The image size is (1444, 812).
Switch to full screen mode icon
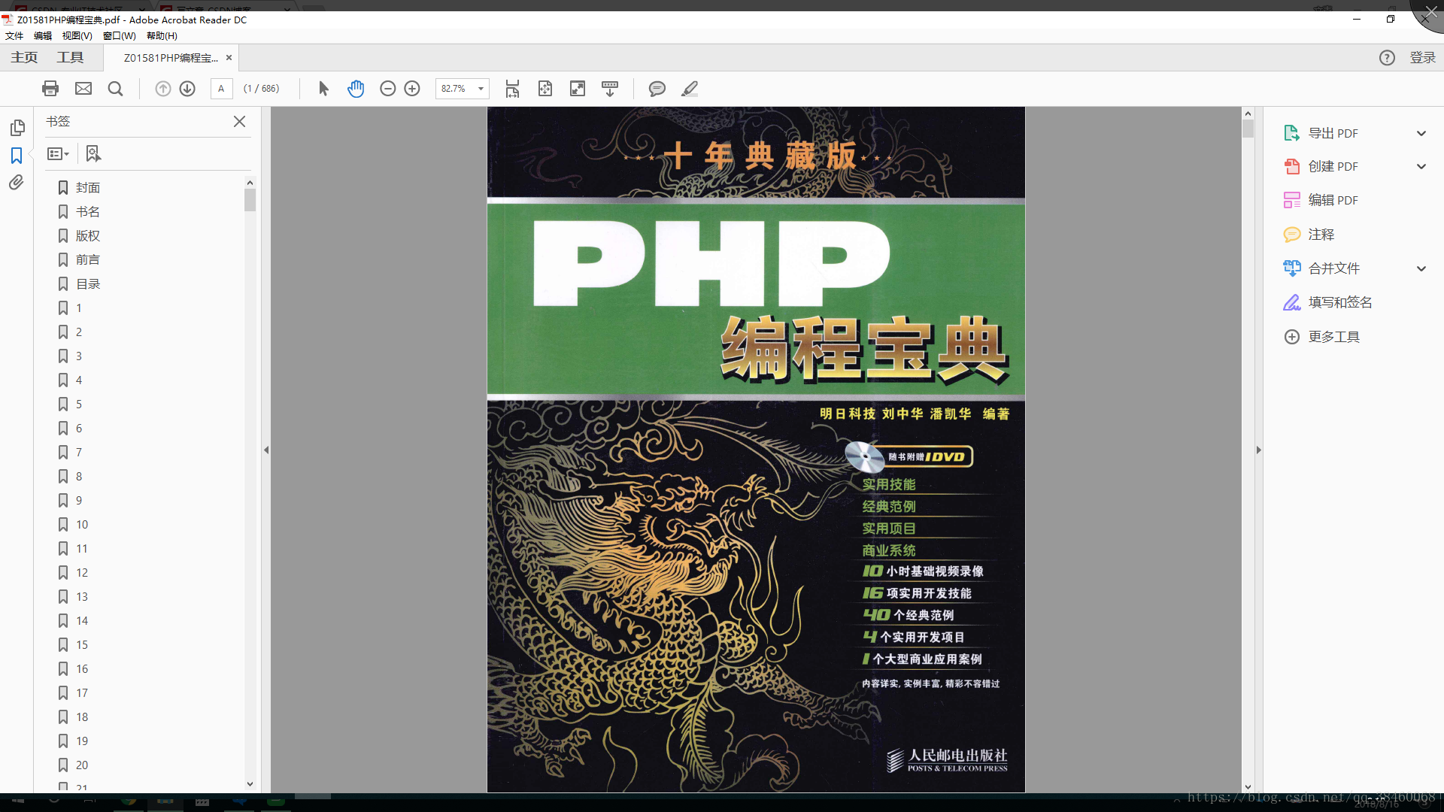click(578, 89)
